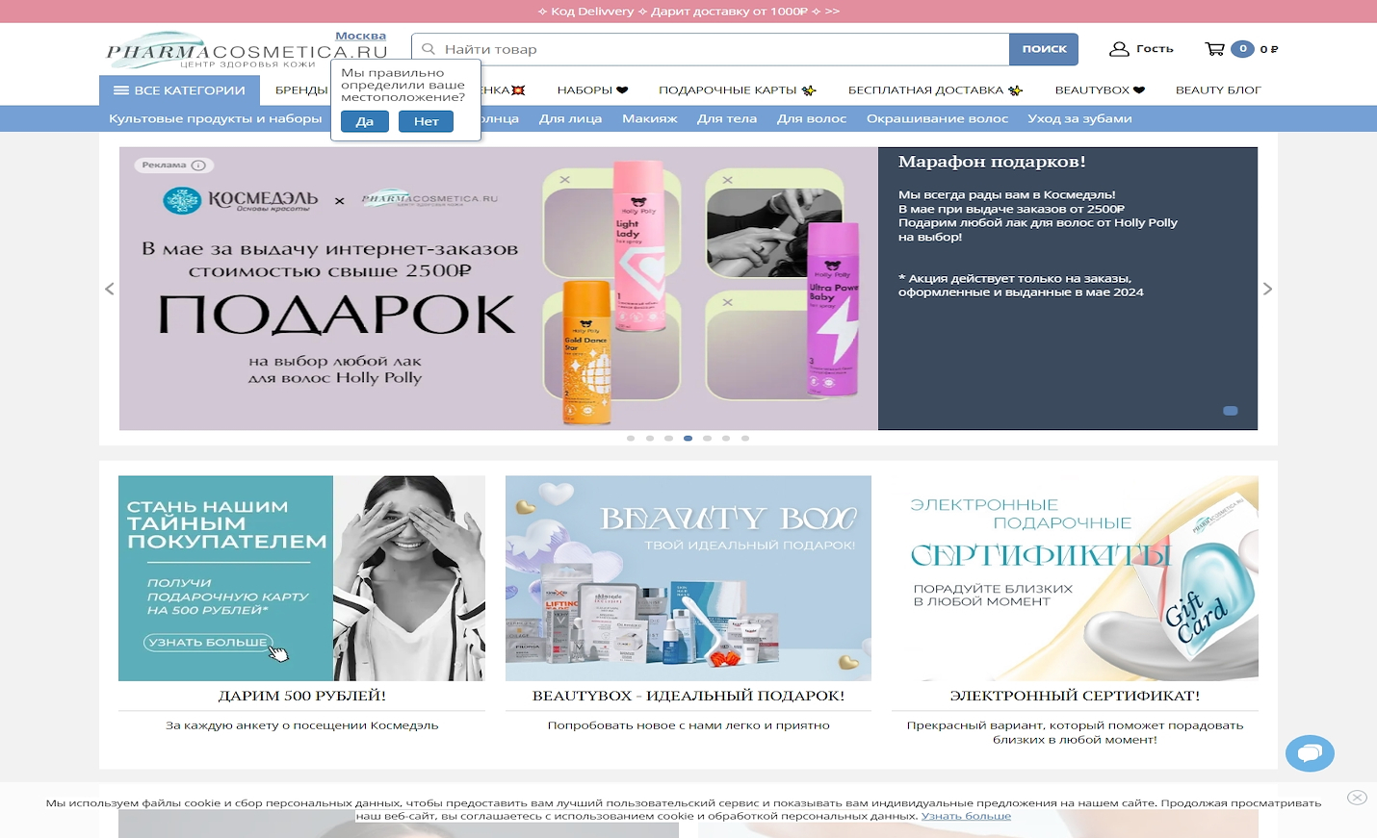1377x838 pixels.
Task: Select the Для волос category
Action: tap(812, 119)
